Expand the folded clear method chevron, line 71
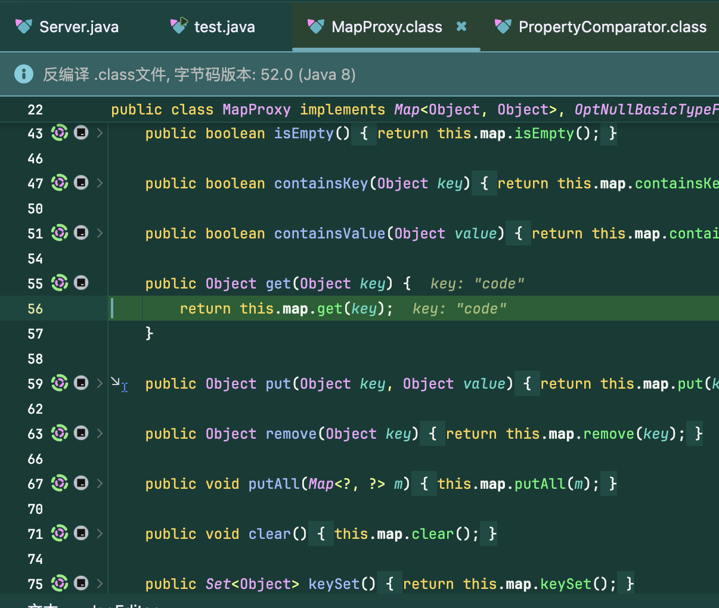The image size is (719, 608). point(100,533)
